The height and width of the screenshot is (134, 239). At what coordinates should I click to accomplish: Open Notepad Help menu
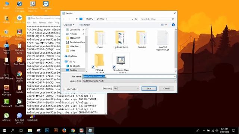[x=57, y=23]
